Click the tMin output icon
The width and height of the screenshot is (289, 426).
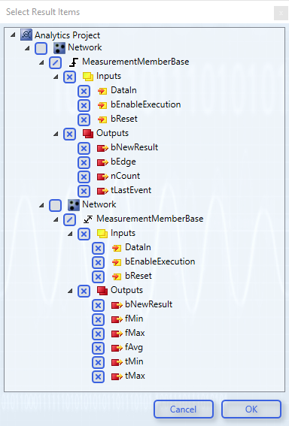click(x=117, y=362)
